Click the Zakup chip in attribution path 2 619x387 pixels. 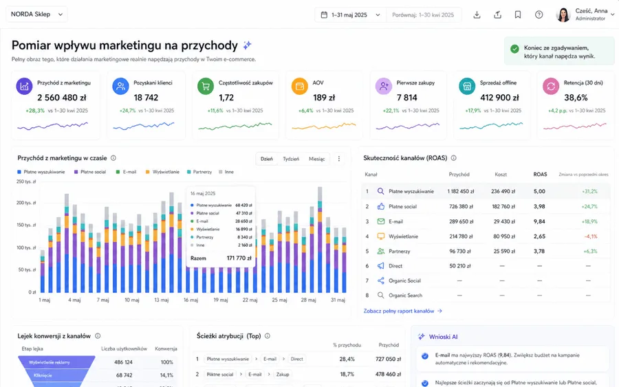pyautogui.click(x=282, y=375)
